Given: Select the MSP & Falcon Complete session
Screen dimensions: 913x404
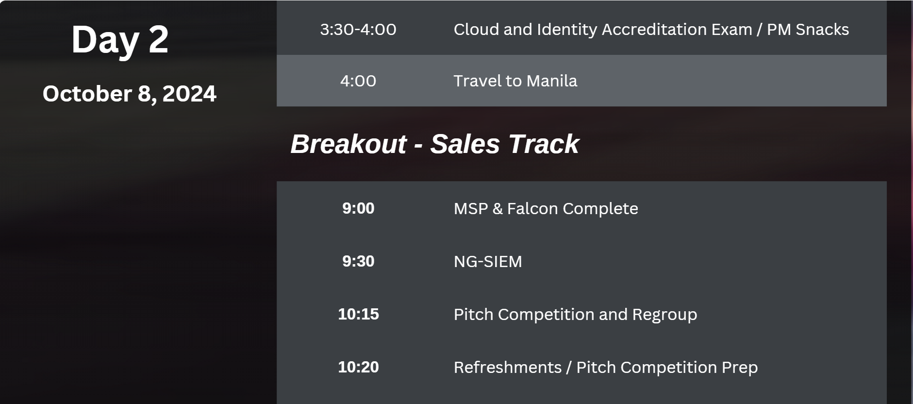Looking at the screenshot, I should coord(546,209).
